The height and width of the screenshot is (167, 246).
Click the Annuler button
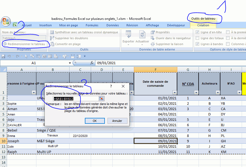[117, 121]
